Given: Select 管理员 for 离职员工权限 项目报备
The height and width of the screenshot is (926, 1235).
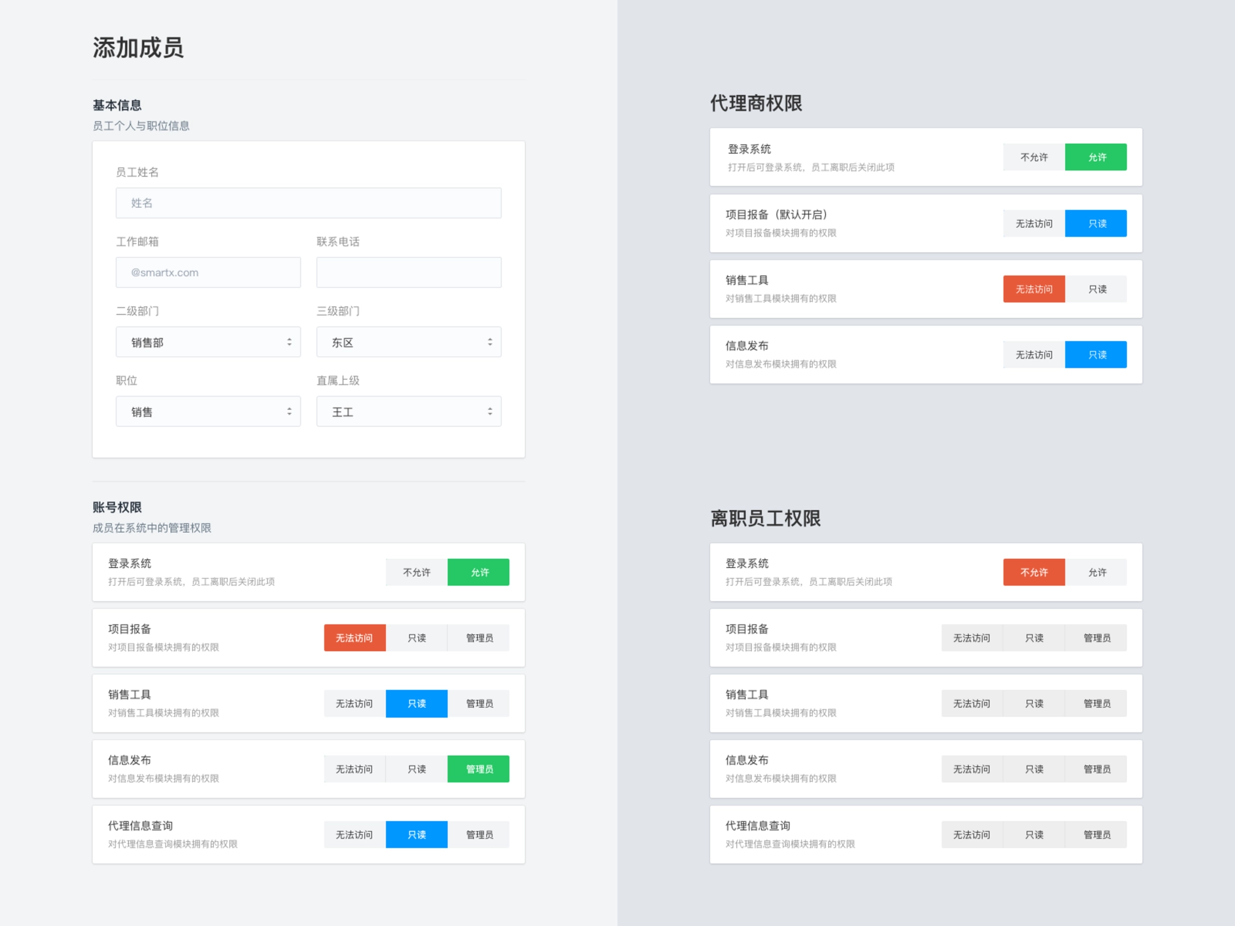Looking at the screenshot, I should (1096, 638).
